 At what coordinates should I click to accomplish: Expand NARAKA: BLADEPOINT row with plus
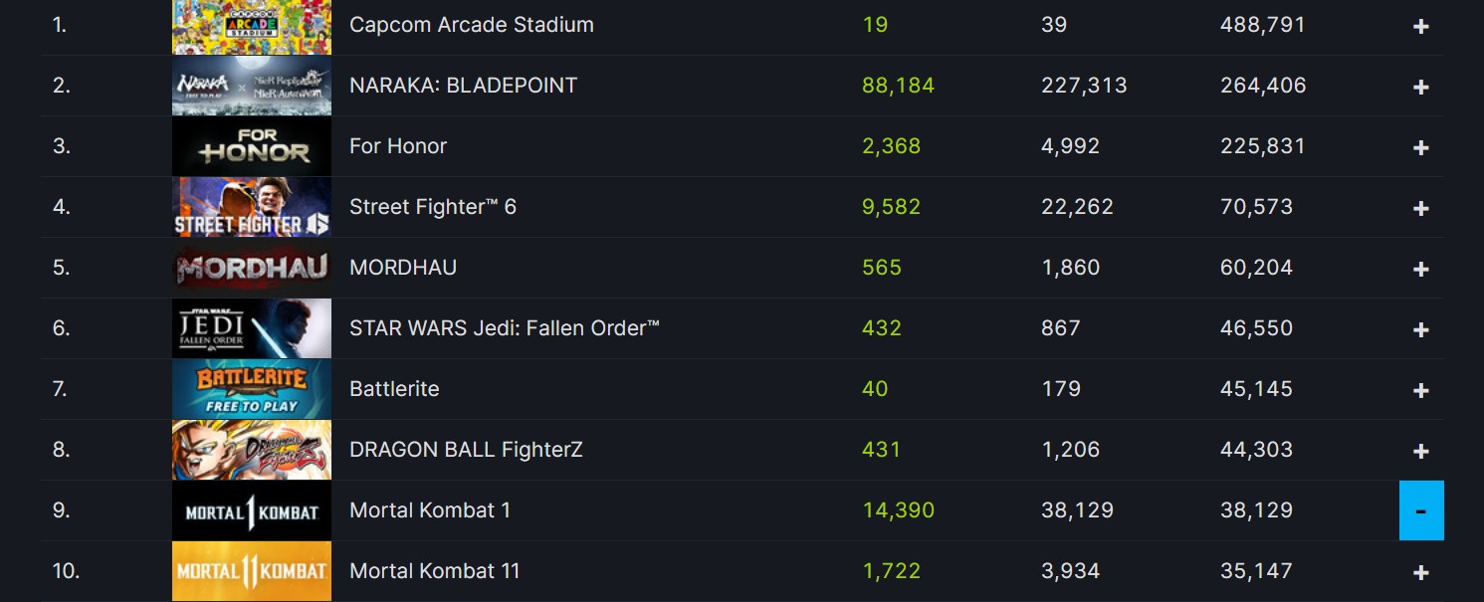(1420, 88)
